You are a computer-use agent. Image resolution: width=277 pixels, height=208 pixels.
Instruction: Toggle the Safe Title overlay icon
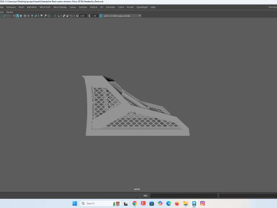tap(8, 16)
